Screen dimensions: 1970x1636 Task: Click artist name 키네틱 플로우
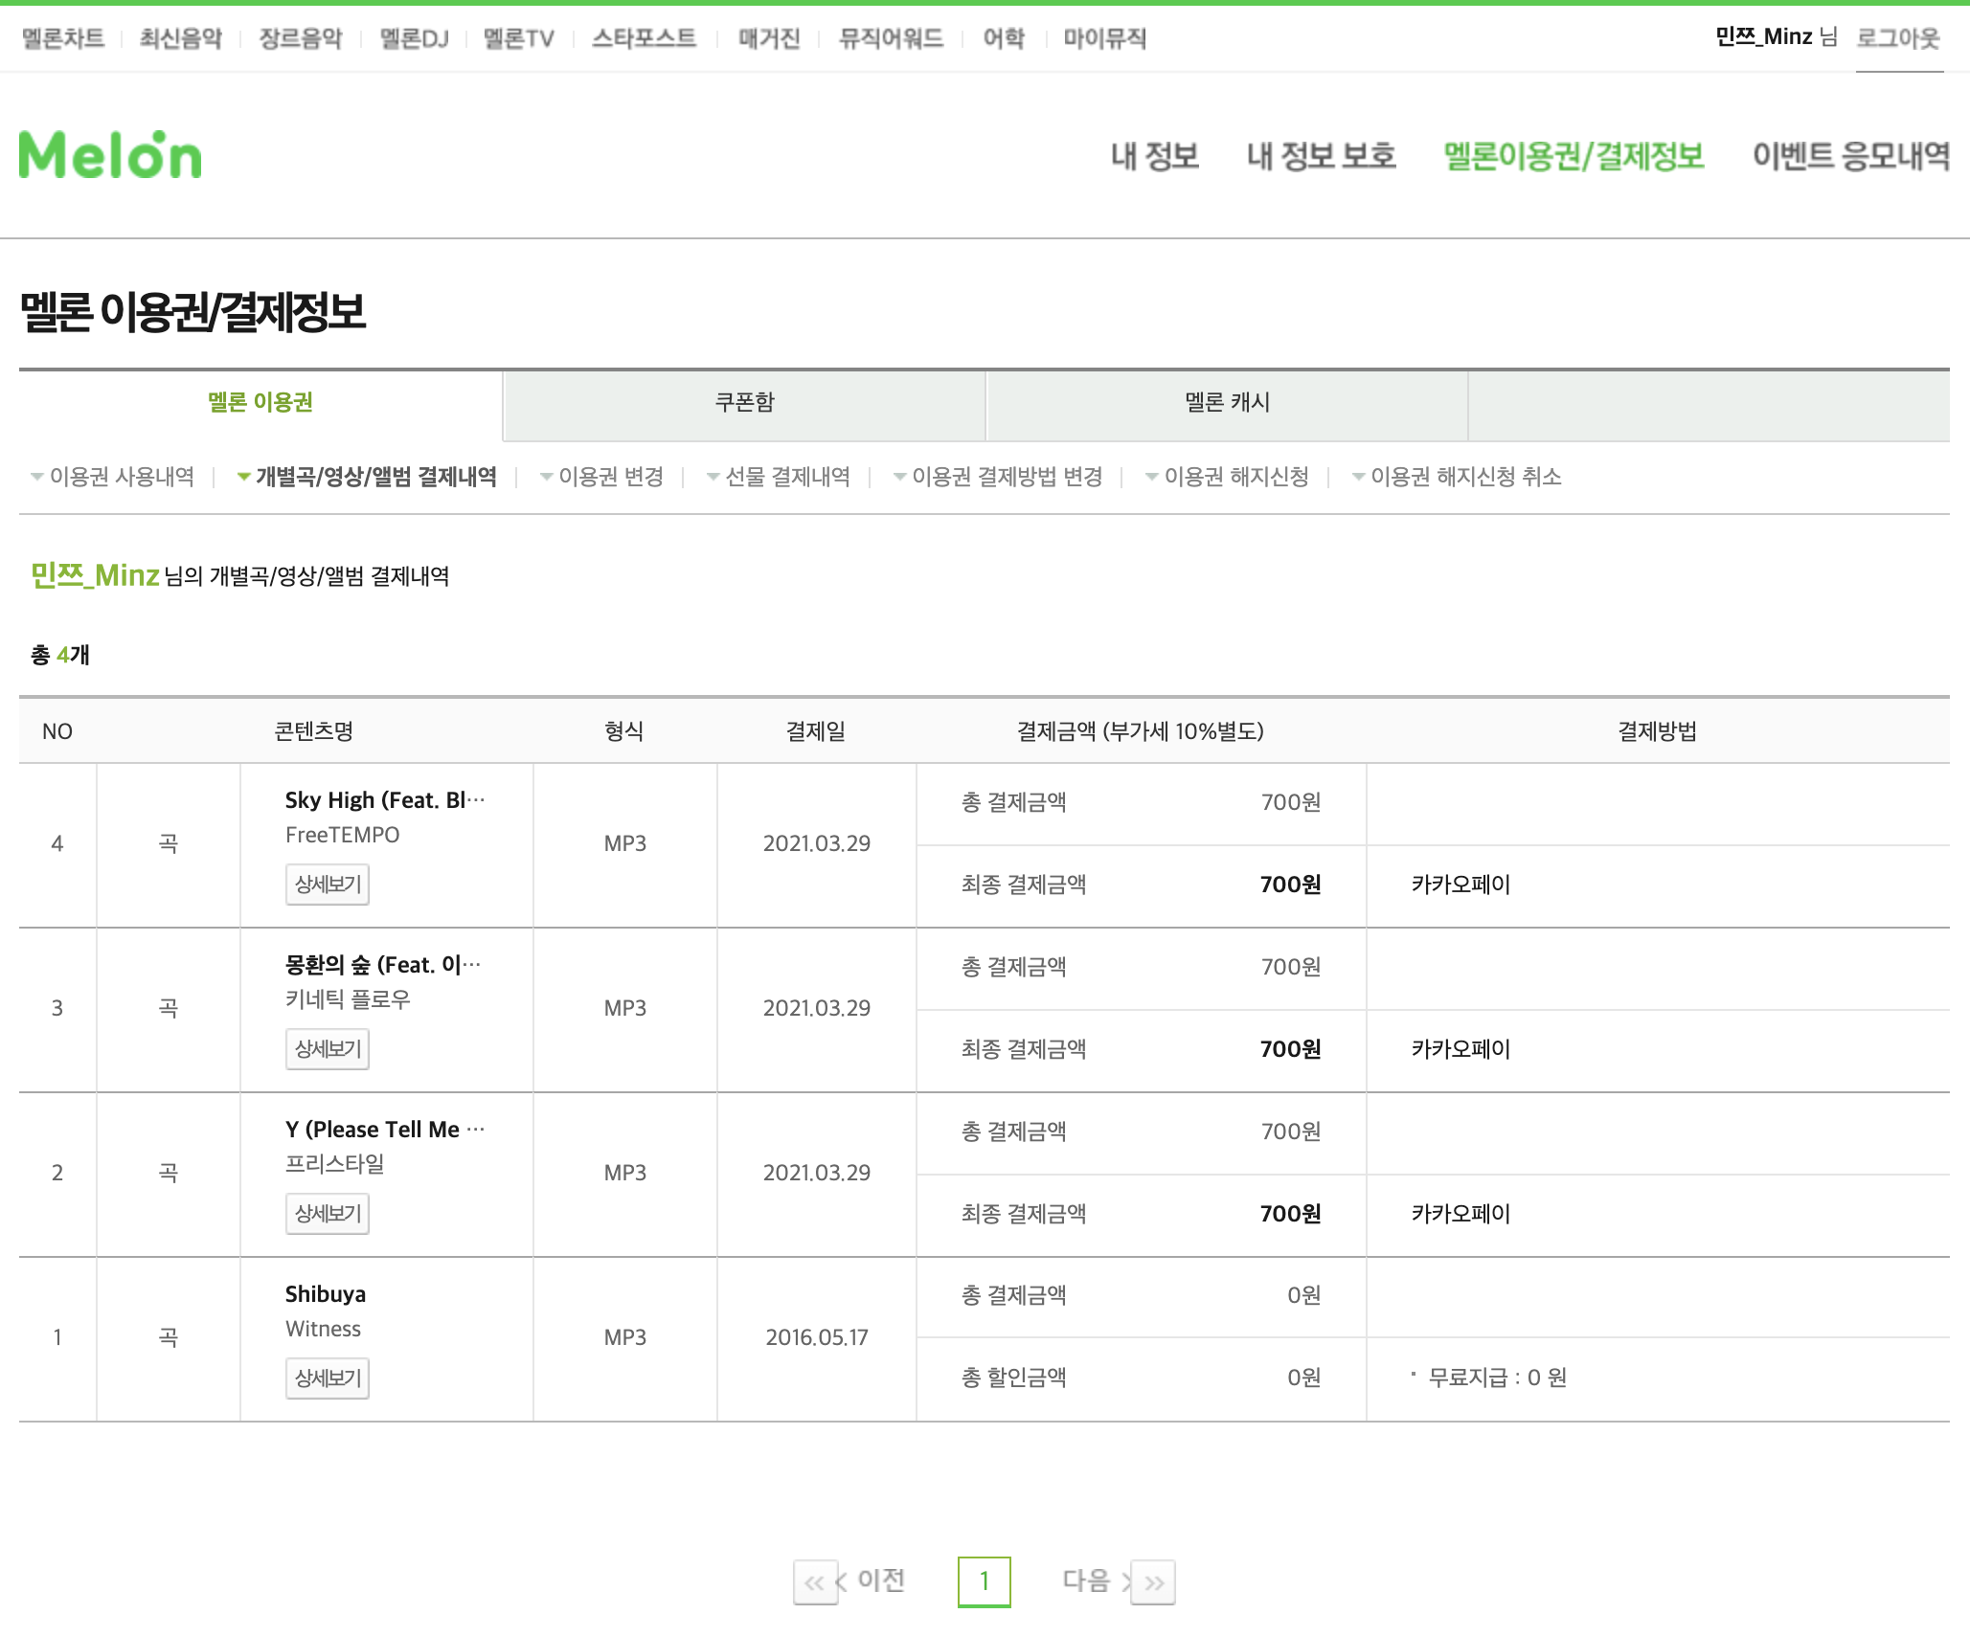point(348,999)
